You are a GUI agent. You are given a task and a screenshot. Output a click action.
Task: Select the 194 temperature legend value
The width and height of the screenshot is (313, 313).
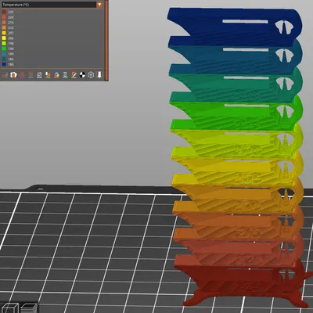pyautogui.click(x=11, y=49)
